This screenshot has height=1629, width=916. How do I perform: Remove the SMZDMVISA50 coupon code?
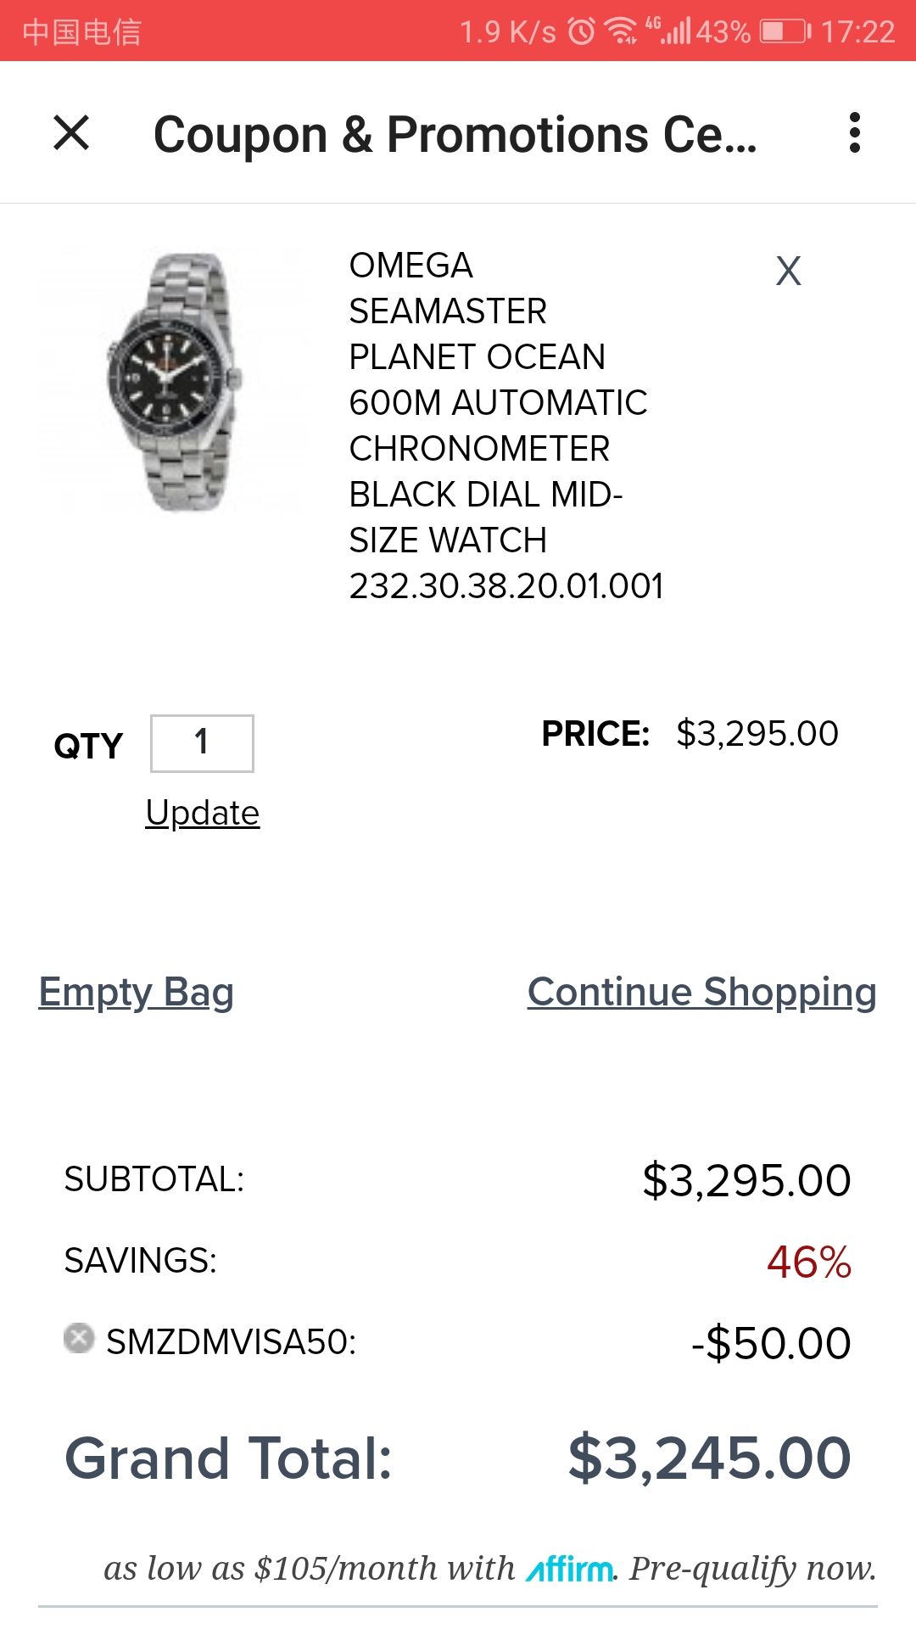[79, 1339]
